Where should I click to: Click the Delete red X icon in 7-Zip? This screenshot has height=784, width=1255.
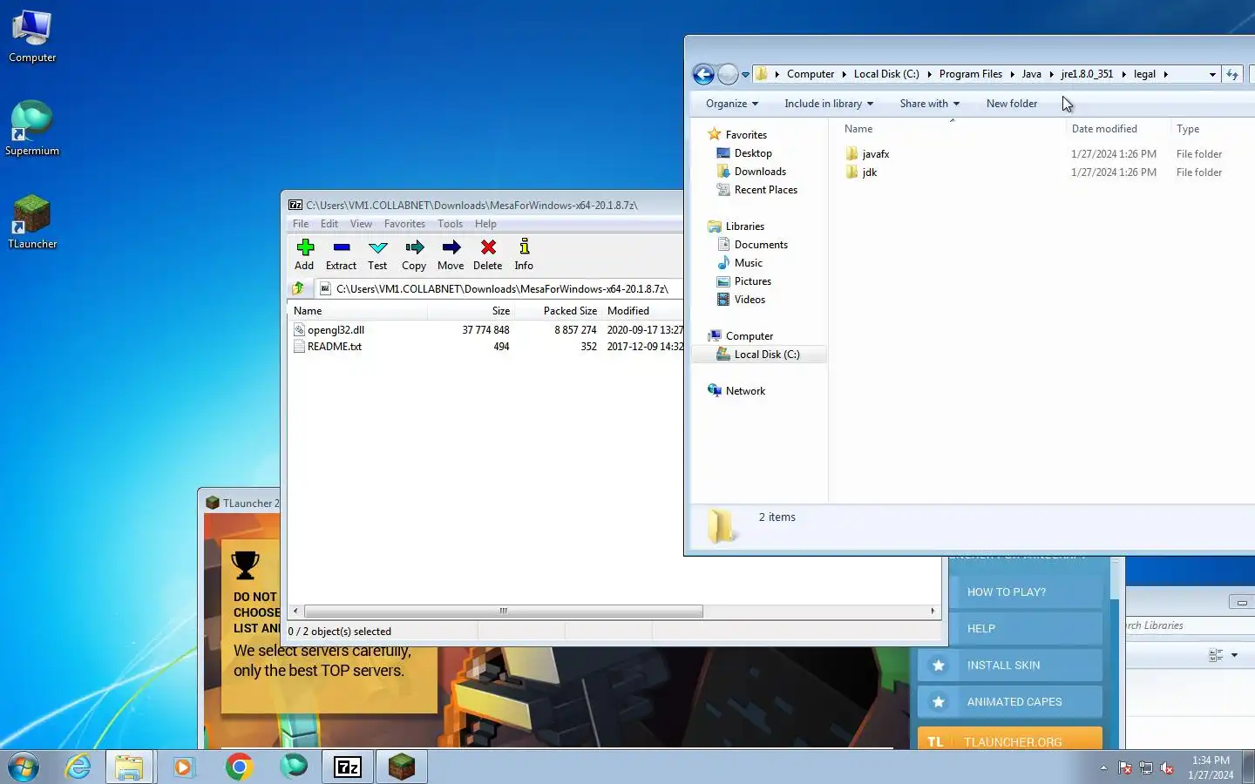[488, 247]
